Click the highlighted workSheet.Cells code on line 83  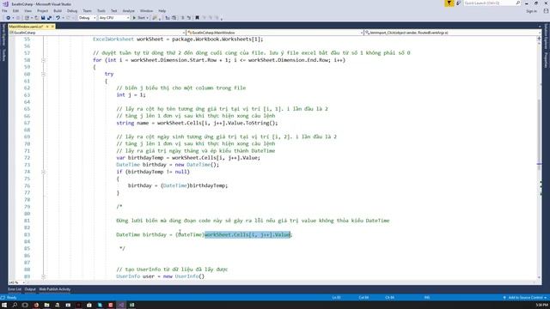coord(247,234)
